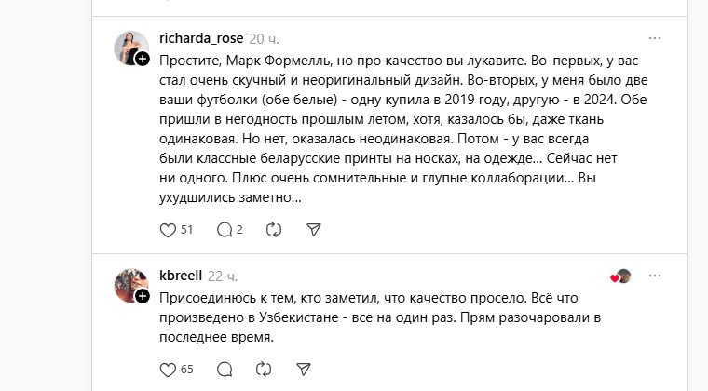
Task: Open the "20 ч." timestamp link
Action: (x=264, y=38)
